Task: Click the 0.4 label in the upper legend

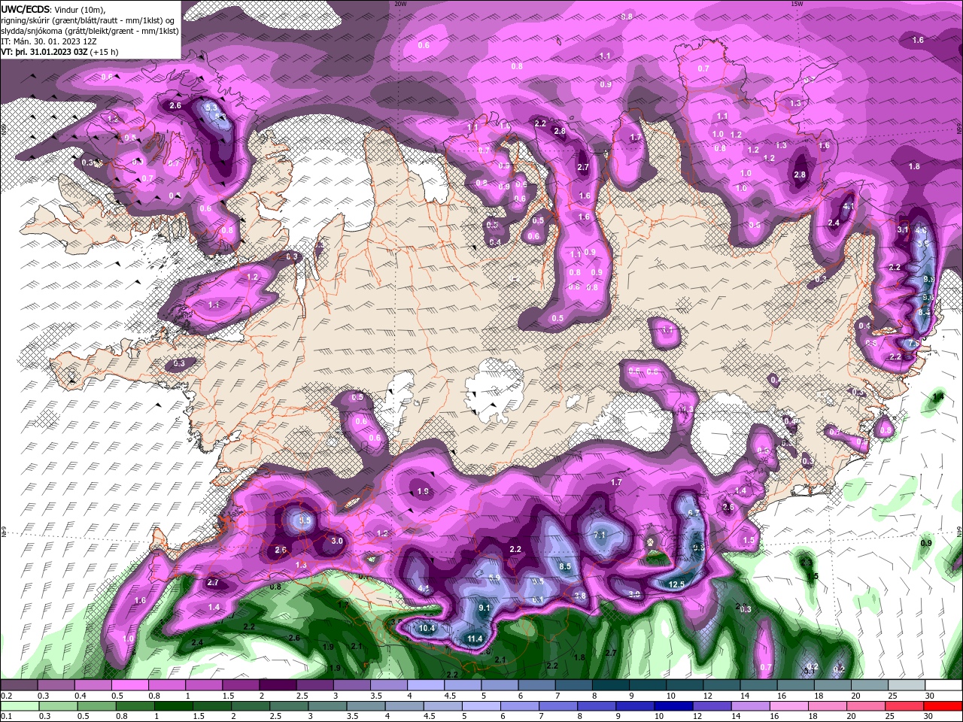Action: (81, 696)
